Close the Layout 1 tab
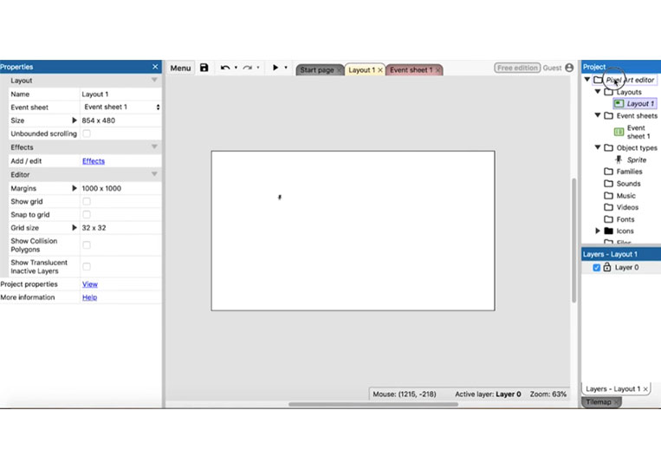 pos(379,70)
